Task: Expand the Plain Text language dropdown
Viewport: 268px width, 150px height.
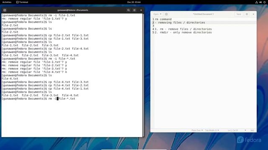Action: (x=197, y=130)
